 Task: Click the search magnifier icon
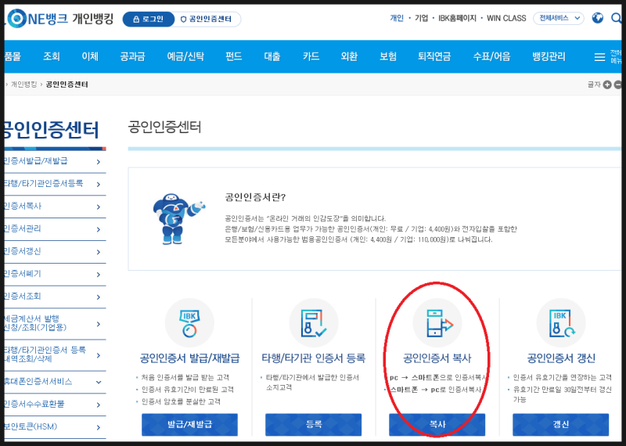(x=616, y=18)
